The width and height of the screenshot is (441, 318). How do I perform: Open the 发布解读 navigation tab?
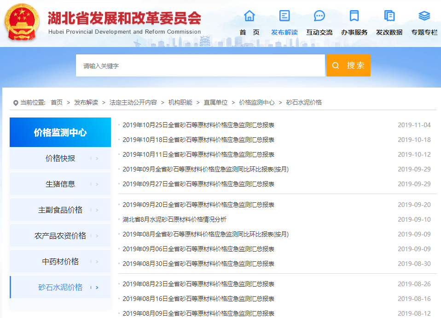284,32
